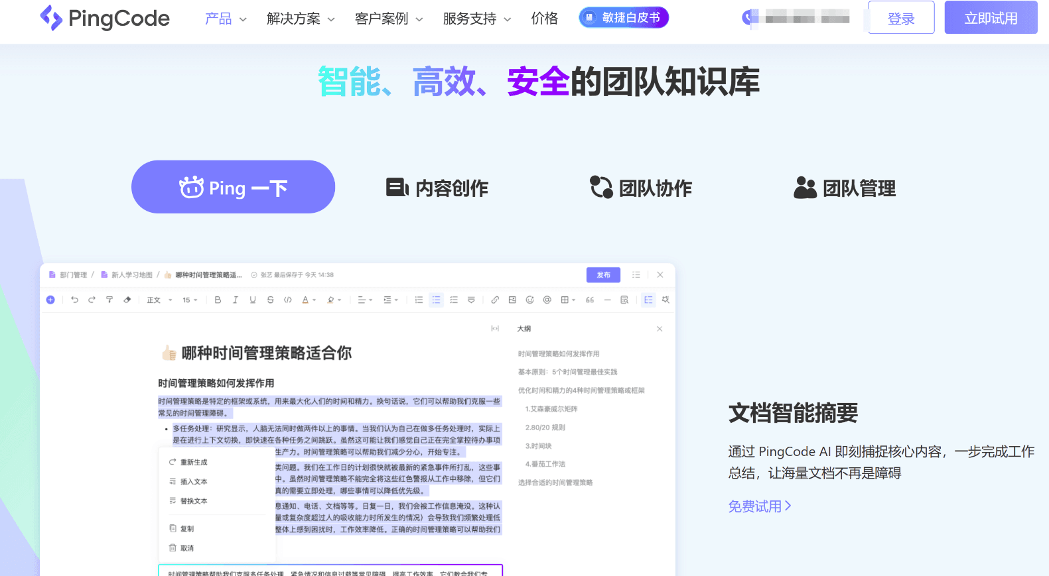Click the list icon beside 发布
This screenshot has width=1049, height=576.
636,275
